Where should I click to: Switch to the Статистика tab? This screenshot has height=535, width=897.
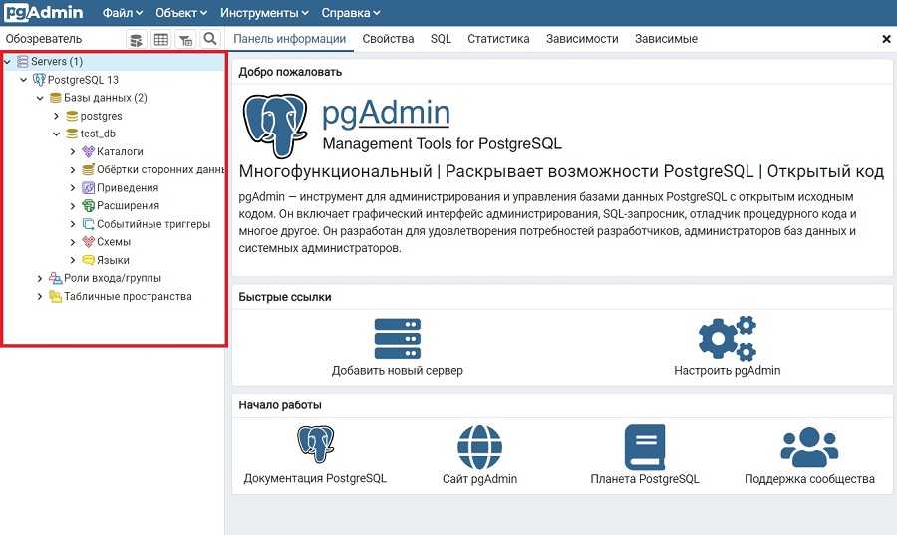pyautogui.click(x=498, y=39)
